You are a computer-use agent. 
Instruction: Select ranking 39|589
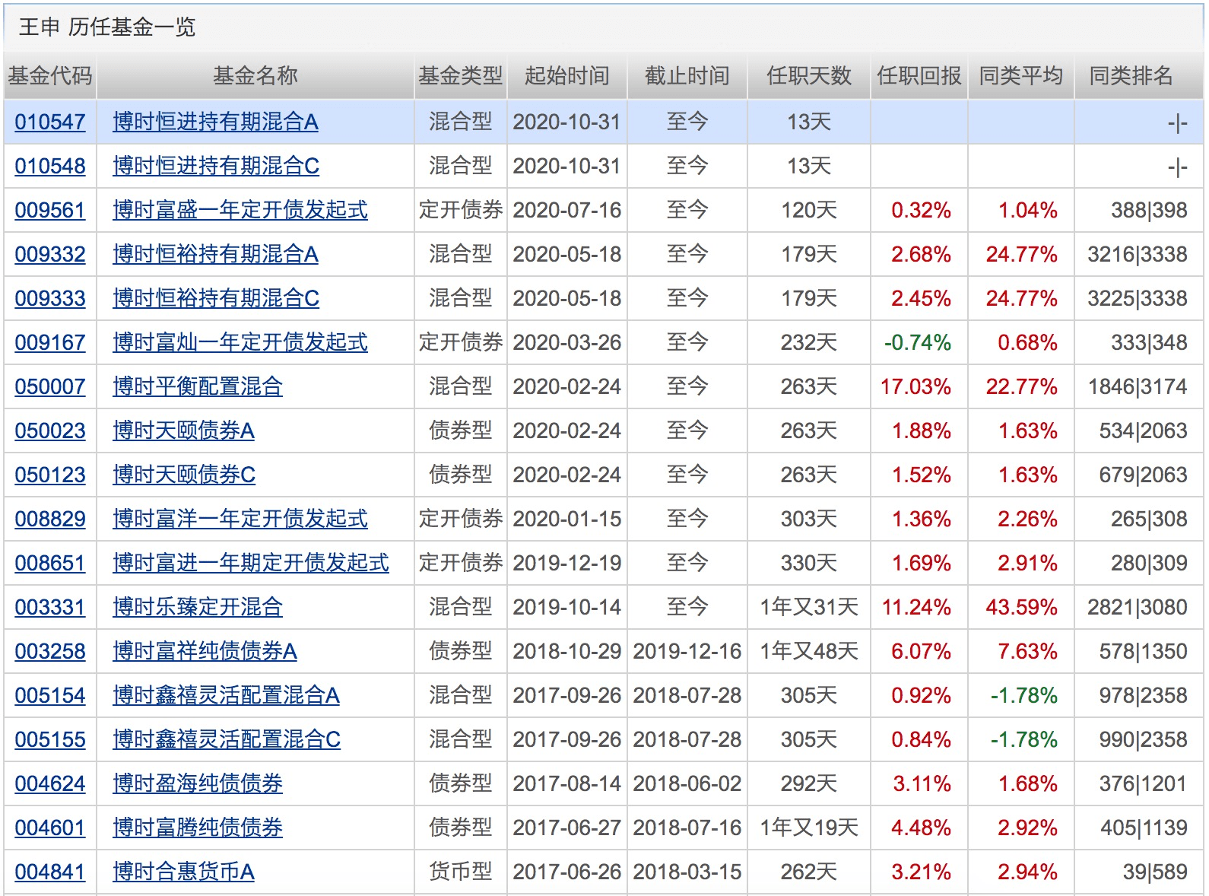tap(1155, 872)
